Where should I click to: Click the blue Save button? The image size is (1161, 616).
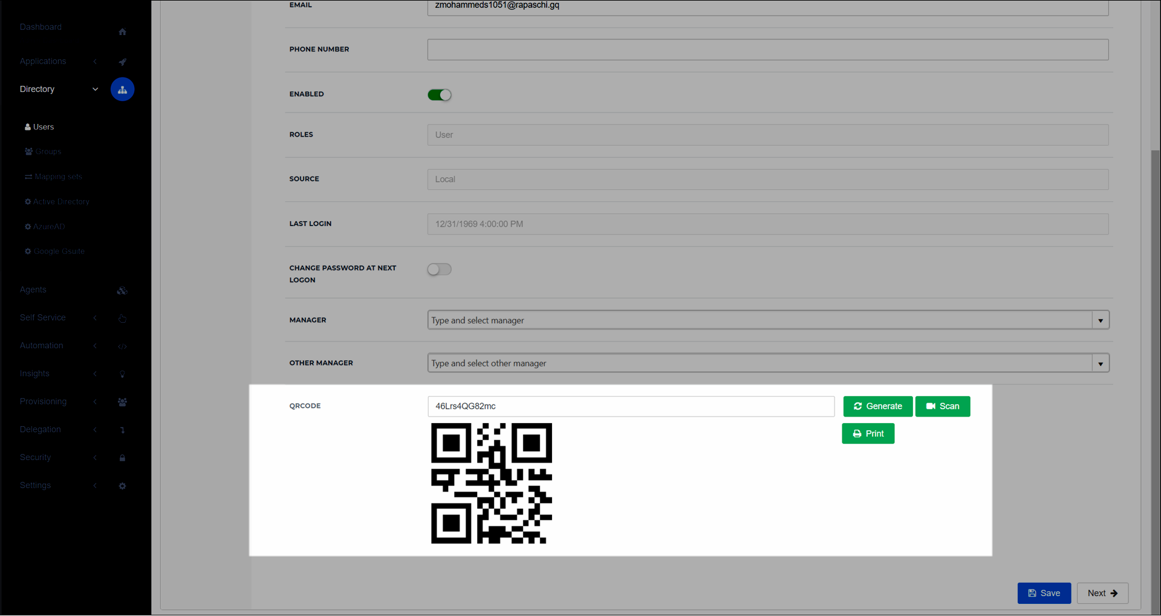[1044, 593]
